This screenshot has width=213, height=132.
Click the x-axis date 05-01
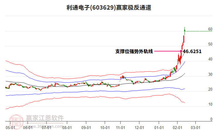coord(10,128)
